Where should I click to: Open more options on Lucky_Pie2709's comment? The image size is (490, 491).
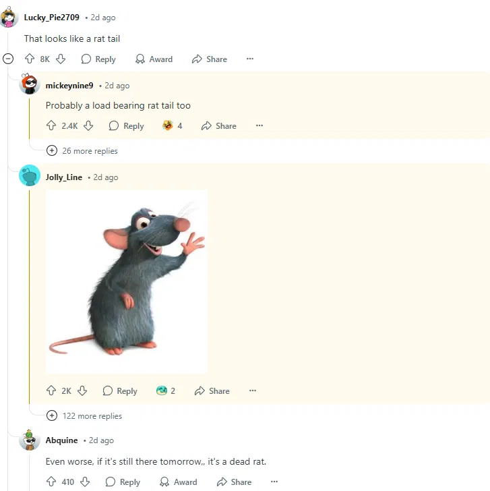[249, 59]
